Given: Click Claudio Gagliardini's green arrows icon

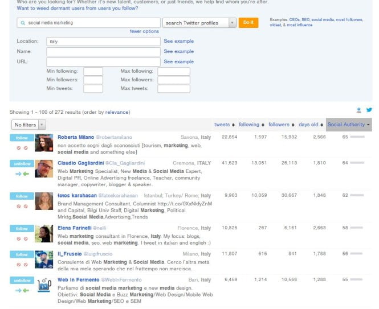Looking at the screenshot, I should click(22, 174).
